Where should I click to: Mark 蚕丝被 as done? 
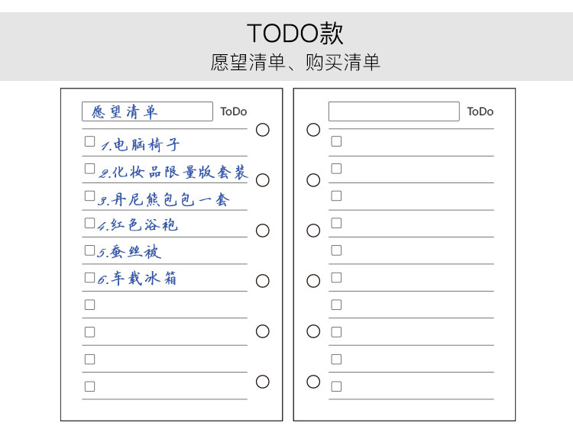click(x=89, y=250)
